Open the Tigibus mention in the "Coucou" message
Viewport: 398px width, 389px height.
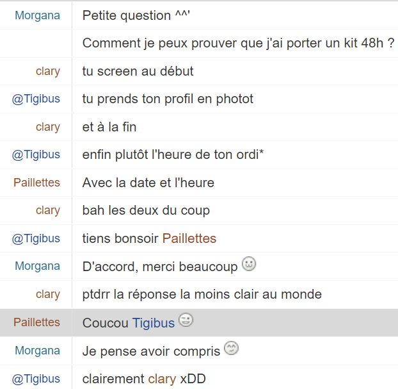pos(154,323)
